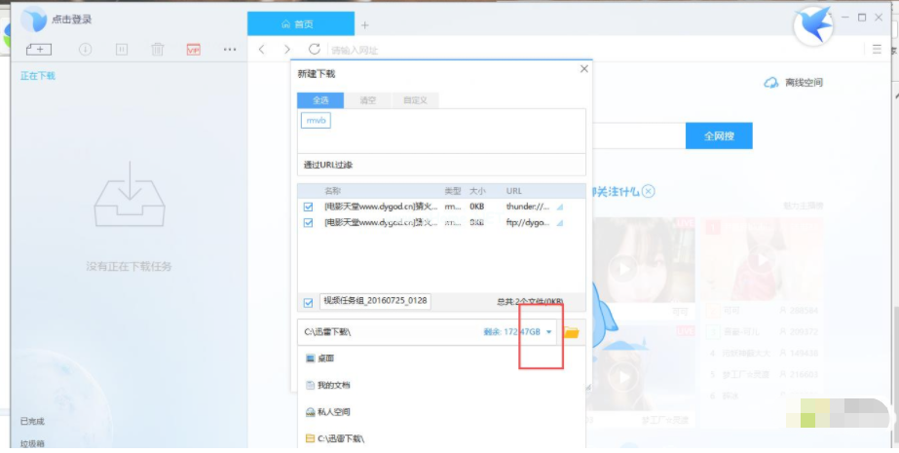Viewport: 899px width, 453px height.
Task: Click the trash delete icon in the toolbar
Action: (x=157, y=49)
